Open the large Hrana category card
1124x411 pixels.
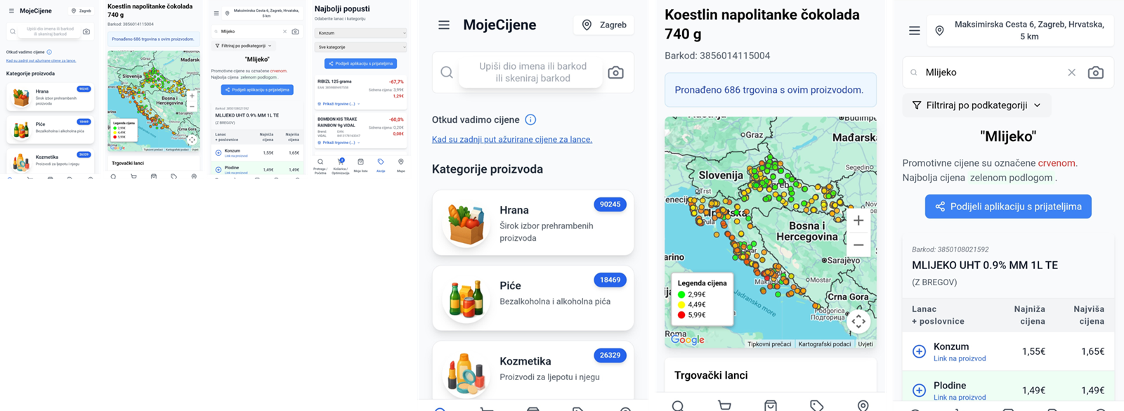[533, 223]
